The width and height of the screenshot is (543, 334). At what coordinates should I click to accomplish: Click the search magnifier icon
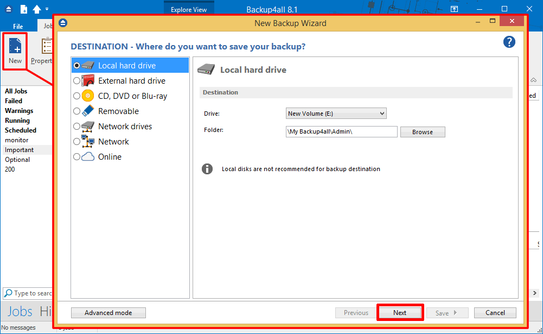click(x=8, y=293)
